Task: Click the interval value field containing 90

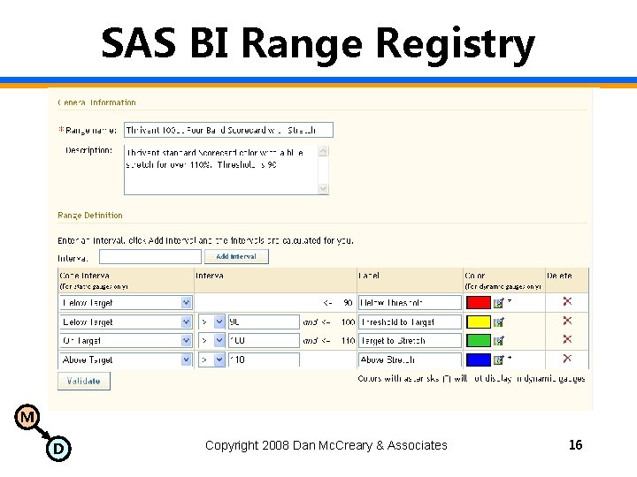Action: (x=264, y=322)
